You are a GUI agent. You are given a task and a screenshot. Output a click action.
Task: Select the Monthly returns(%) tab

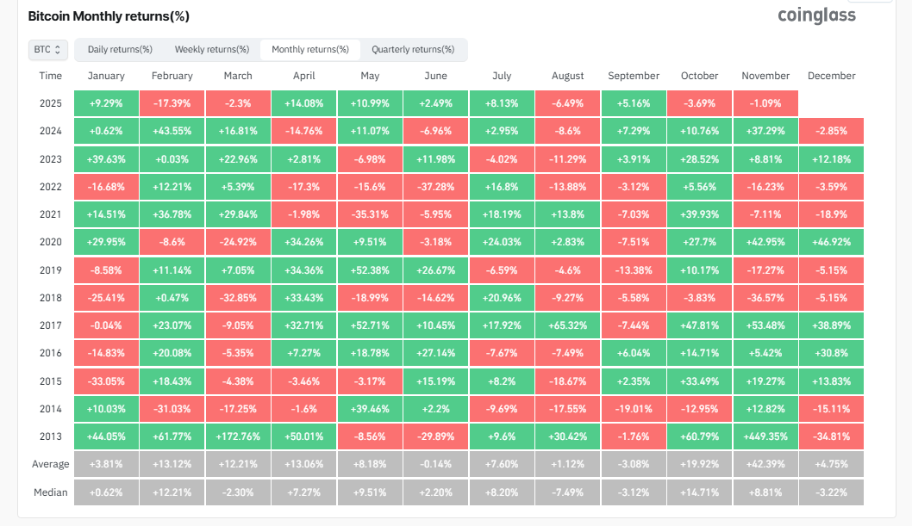pyautogui.click(x=310, y=50)
